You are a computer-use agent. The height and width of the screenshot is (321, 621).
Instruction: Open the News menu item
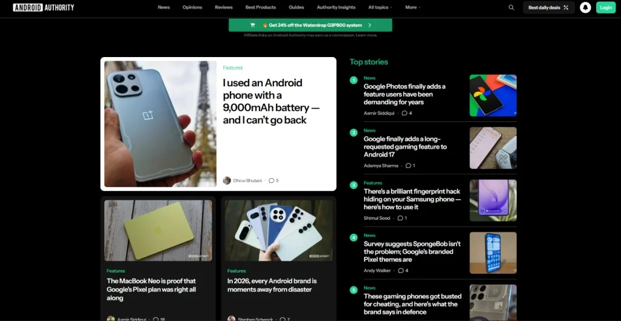tap(164, 7)
